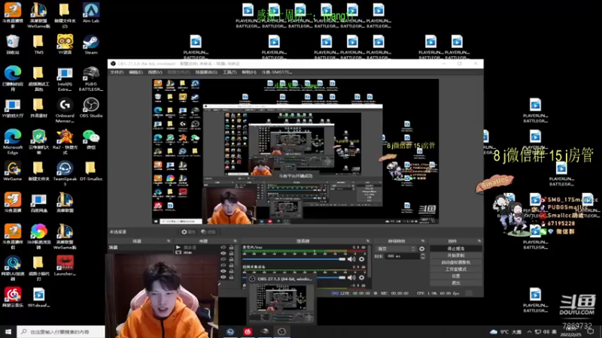The height and width of the screenshot is (338, 602).
Task: Click the OBS 27.1.3 taskbar preview thumbnail
Action: coord(281,300)
